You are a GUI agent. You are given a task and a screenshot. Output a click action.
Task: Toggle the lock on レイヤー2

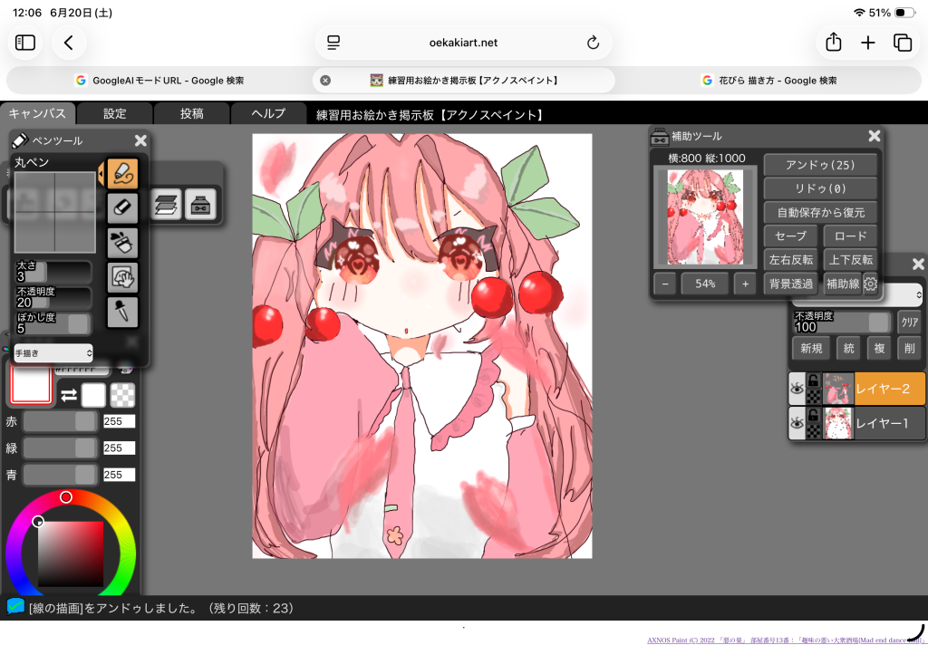tap(815, 380)
